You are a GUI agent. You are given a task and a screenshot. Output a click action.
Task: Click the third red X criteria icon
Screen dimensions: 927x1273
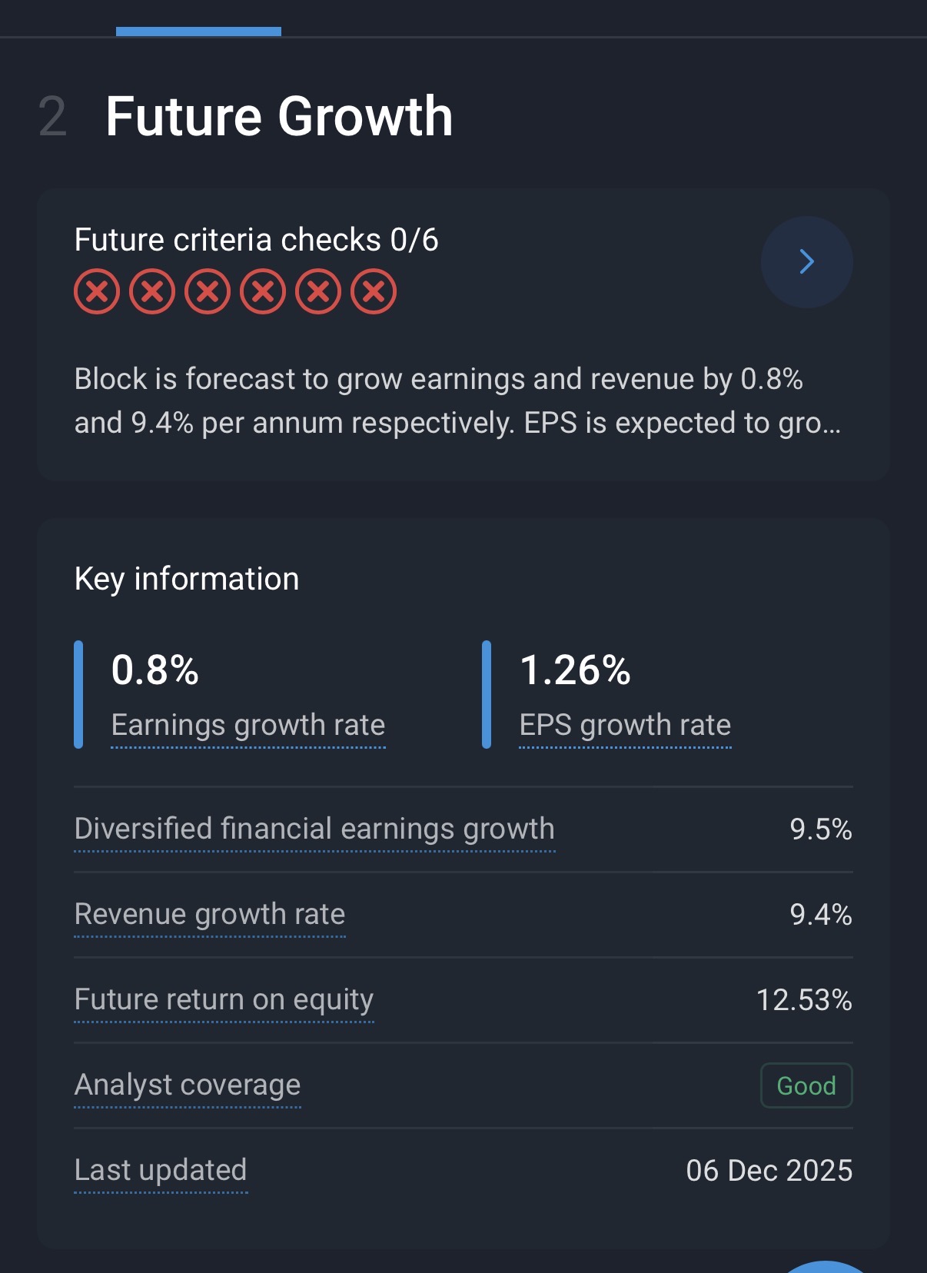tap(208, 292)
